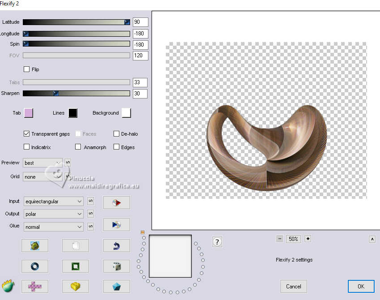Click the red-triangle disc button beside Input
This screenshot has height=300, width=380.
point(117,202)
